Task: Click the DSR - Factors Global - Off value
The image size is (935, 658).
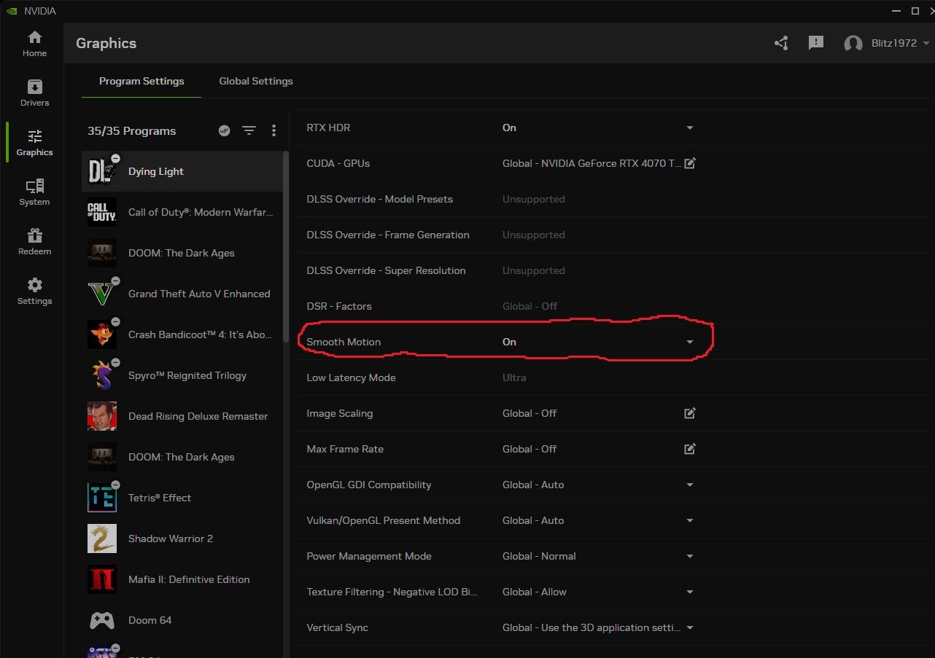Action: coord(529,306)
